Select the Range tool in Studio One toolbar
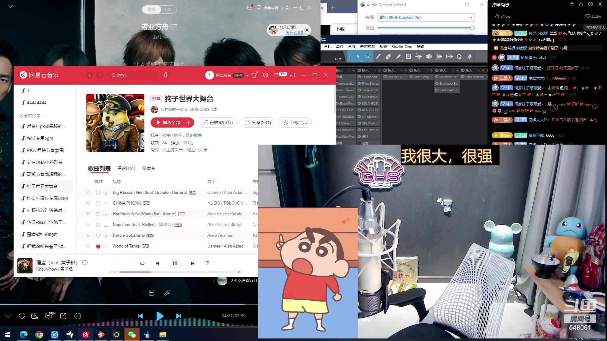This screenshot has width=607, height=341. (x=368, y=57)
